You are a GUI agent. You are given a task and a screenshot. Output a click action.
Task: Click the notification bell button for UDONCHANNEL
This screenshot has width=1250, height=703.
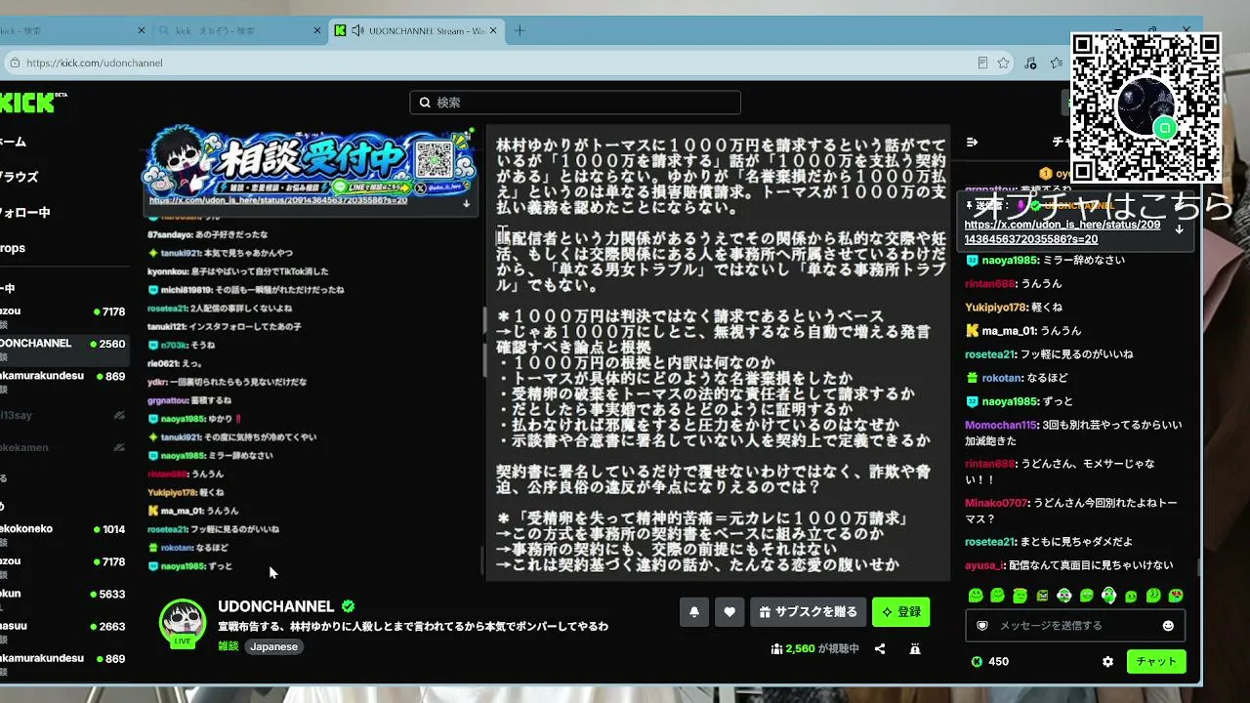click(x=694, y=612)
